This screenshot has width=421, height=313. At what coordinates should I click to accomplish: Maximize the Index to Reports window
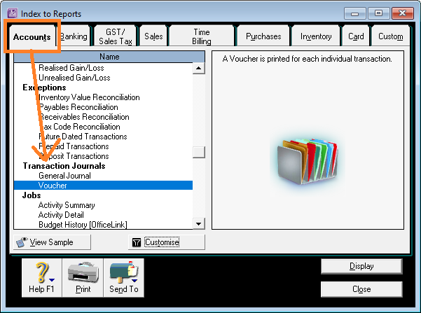click(x=378, y=13)
